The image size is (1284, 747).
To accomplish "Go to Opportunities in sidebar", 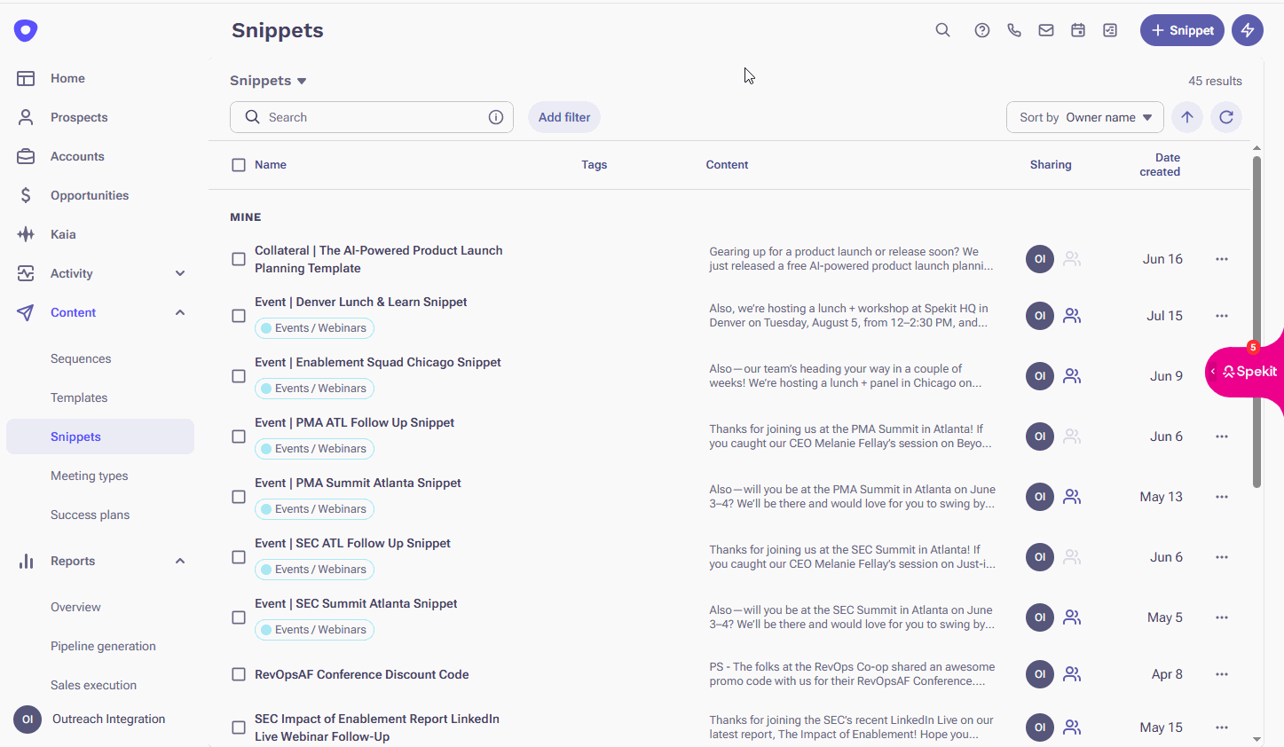I will pyautogui.click(x=90, y=195).
